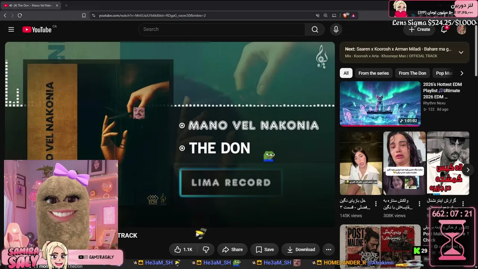Reload the page in the browser

(20, 15)
